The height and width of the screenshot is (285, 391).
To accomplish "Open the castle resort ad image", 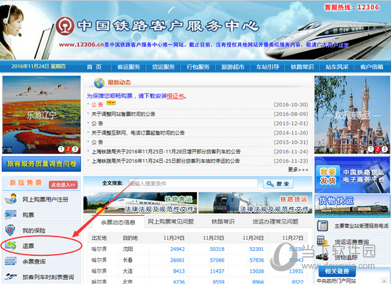I will click(x=352, y=114).
